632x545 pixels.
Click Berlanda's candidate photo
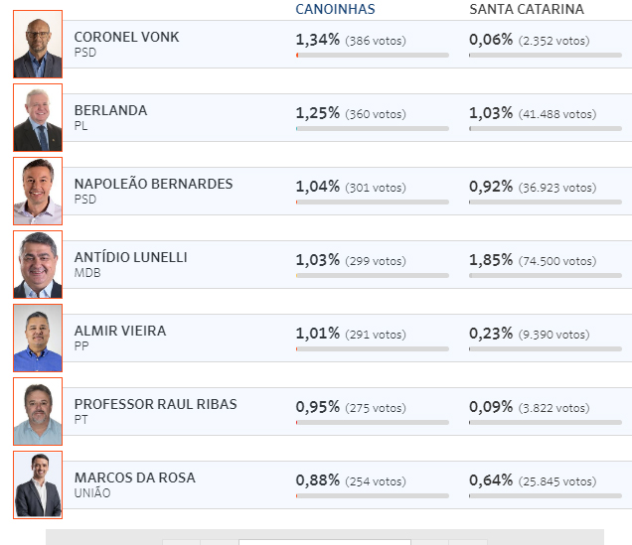[38, 117]
